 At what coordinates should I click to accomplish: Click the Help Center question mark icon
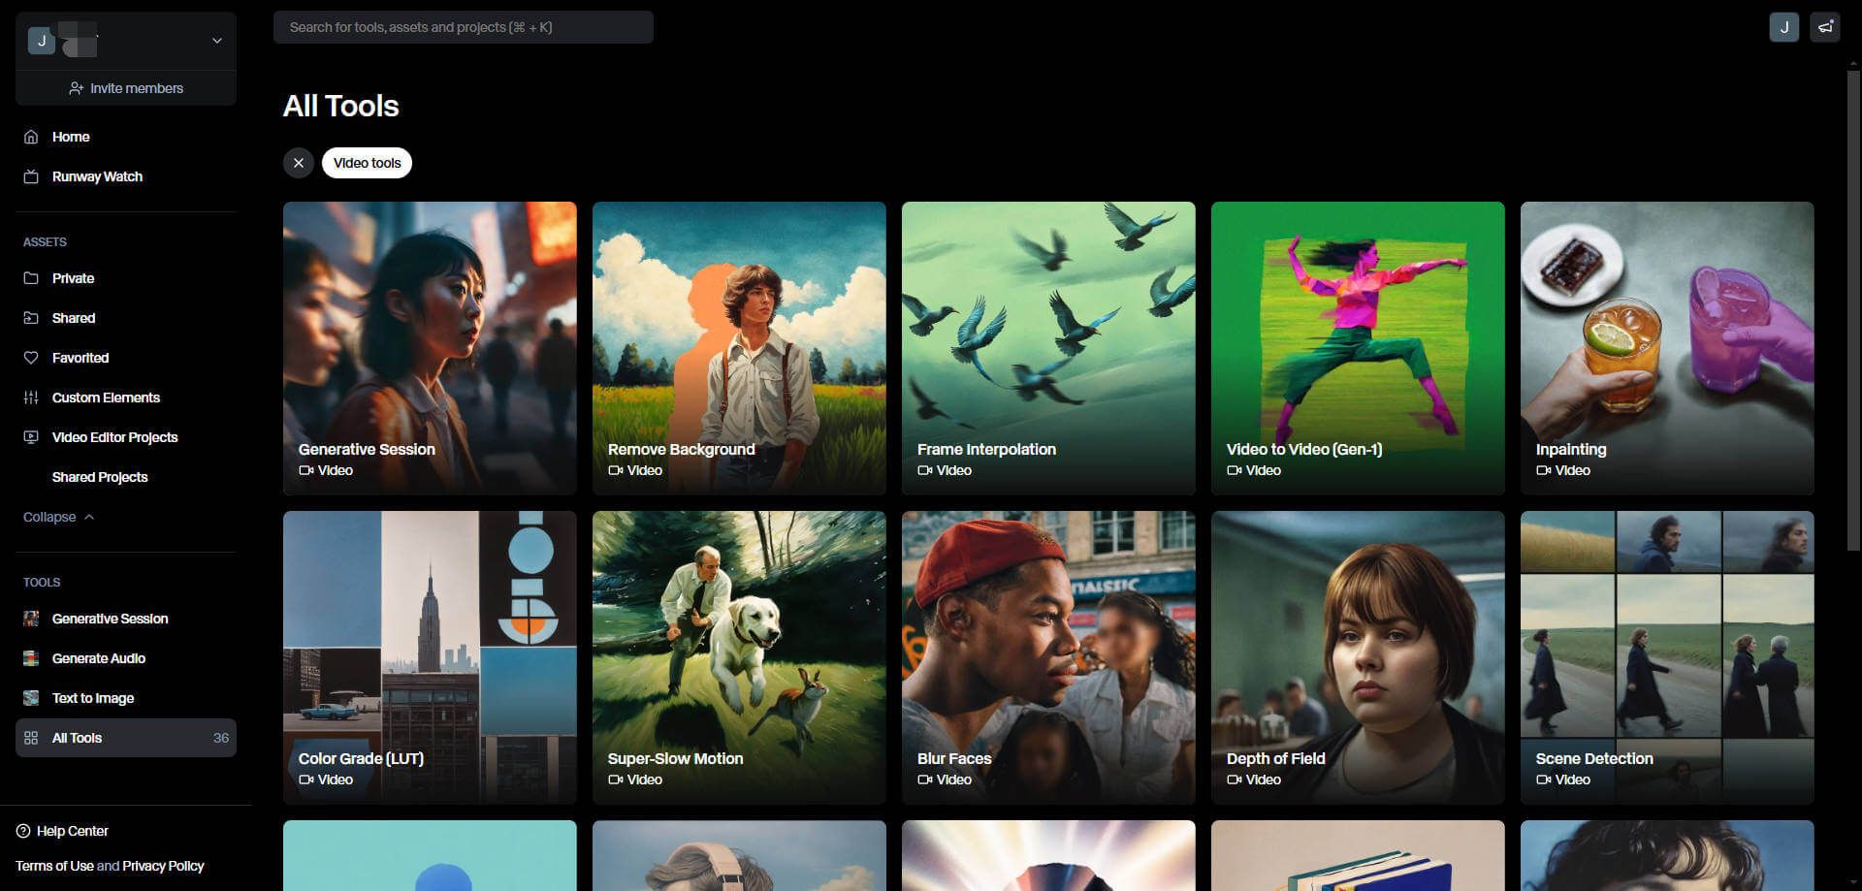click(x=23, y=831)
